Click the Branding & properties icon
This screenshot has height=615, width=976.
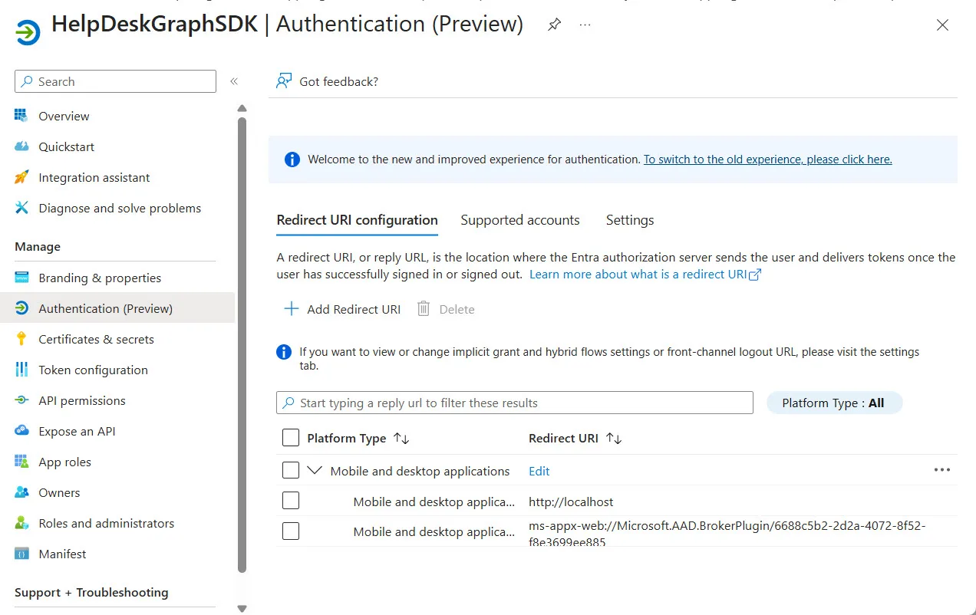tap(21, 278)
